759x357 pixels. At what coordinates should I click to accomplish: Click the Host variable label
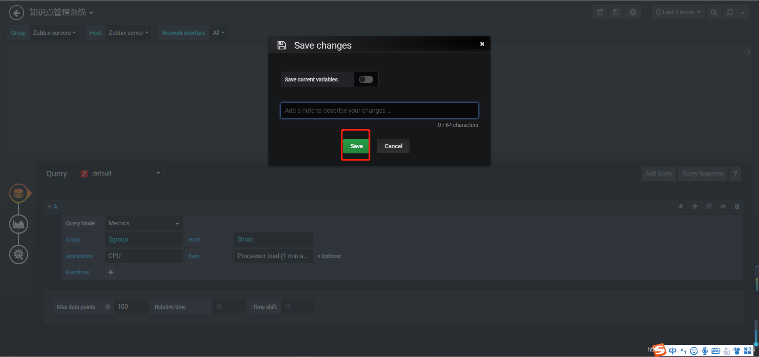(x=95, y=33)
